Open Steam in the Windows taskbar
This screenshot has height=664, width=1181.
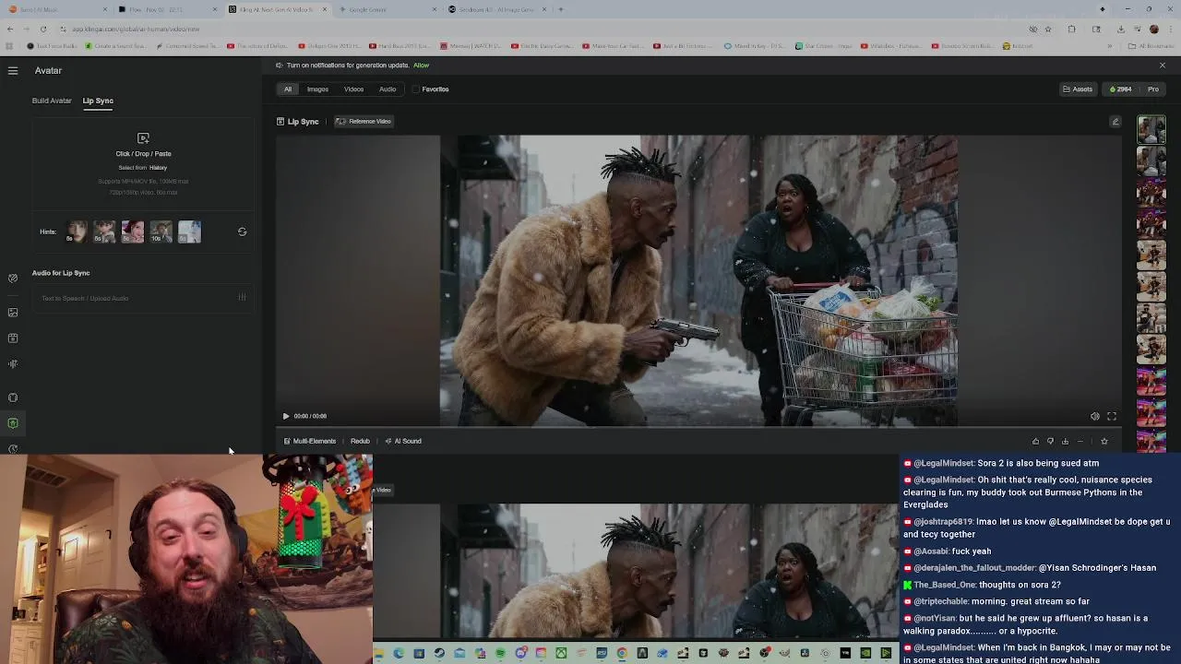pyautogui.click(x=439, y=653)
